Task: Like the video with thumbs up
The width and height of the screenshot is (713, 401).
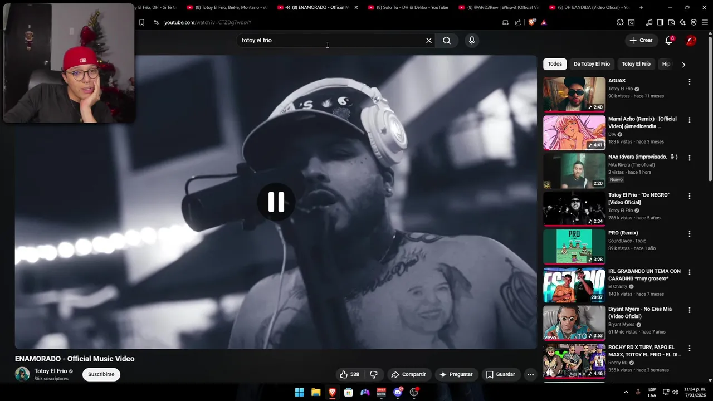Action: click(x=350, y=374)
